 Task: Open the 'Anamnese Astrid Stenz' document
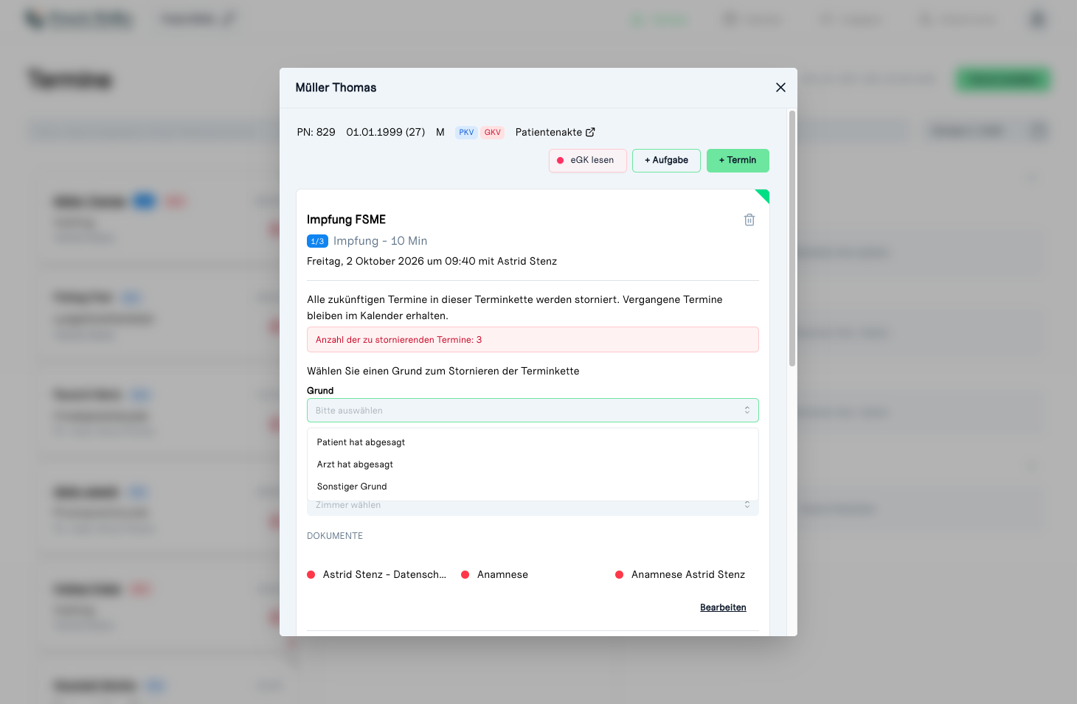point(680,575)
